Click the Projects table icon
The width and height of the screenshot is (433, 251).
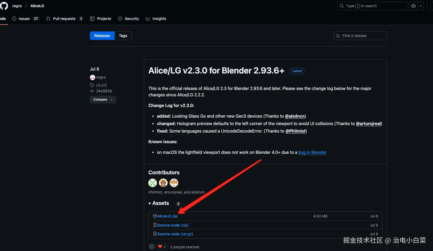coord(92,19)
